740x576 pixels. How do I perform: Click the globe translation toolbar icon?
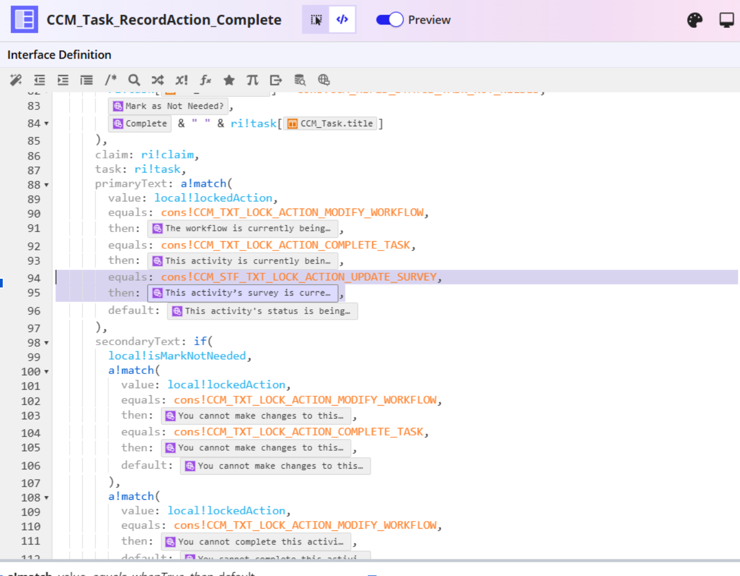(x=324, y=80)
